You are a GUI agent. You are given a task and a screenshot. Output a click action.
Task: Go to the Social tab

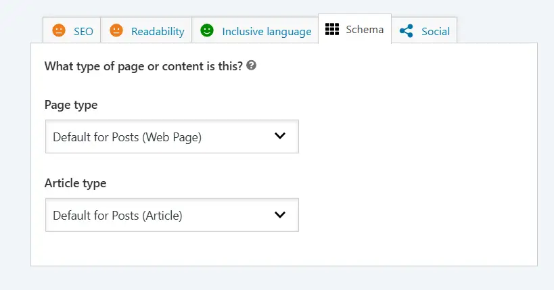click(424, 30)
